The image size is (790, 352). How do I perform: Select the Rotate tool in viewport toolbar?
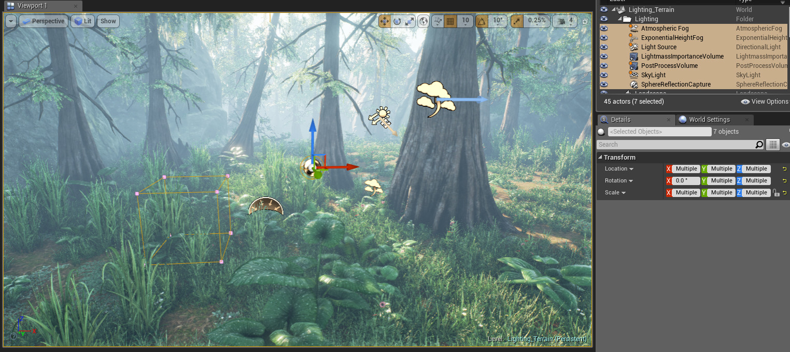point(397,21)
